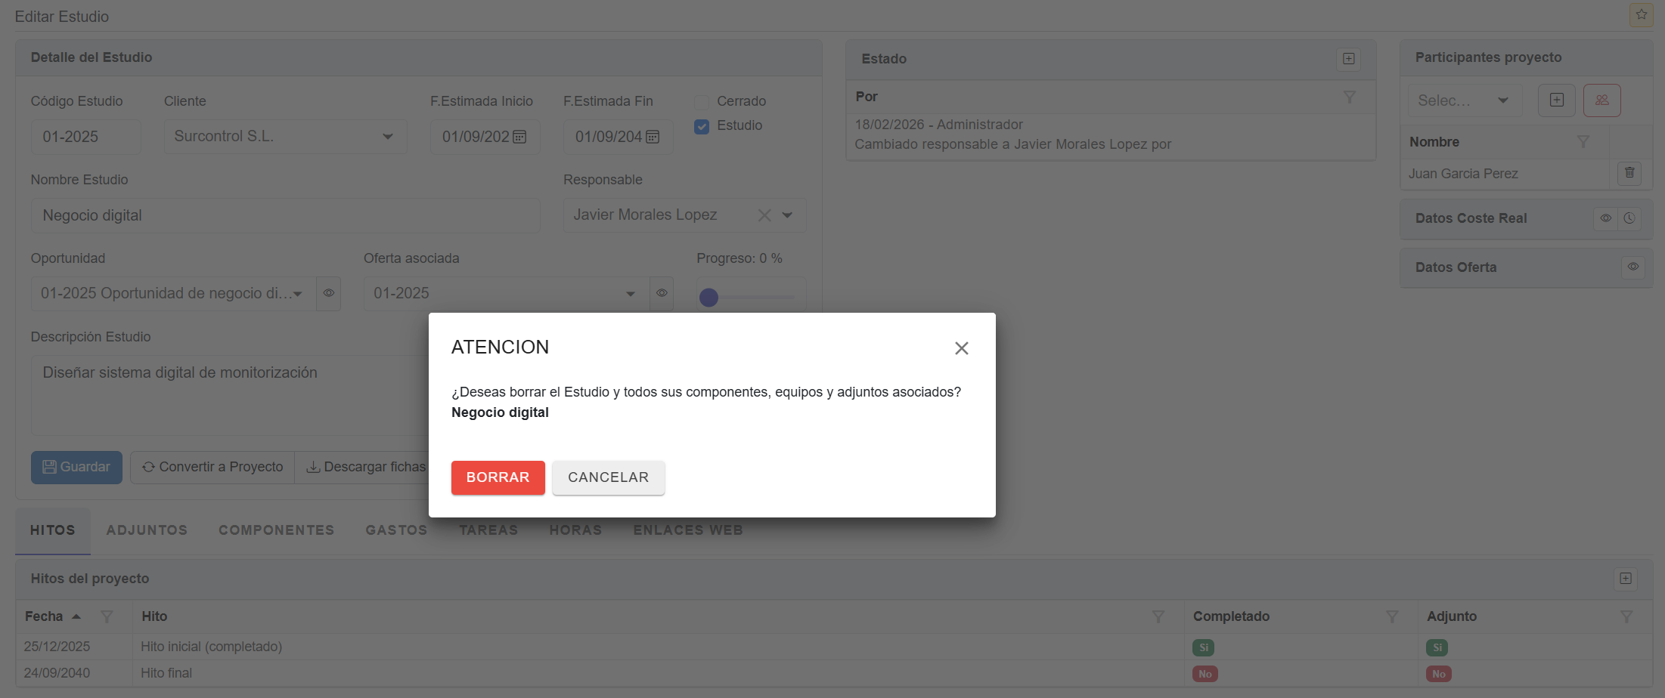Click the Progreso slider handle
Screen dimensions: 1665x698
click(x=708, y=298)
